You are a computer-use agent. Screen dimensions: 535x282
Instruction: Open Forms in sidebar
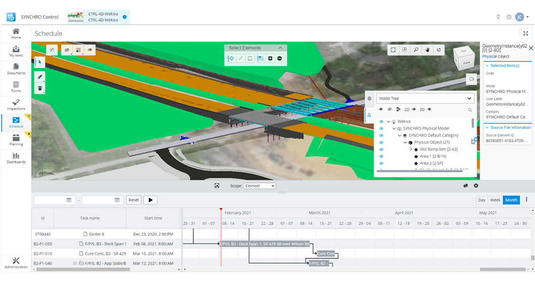[x=16, y=87]
